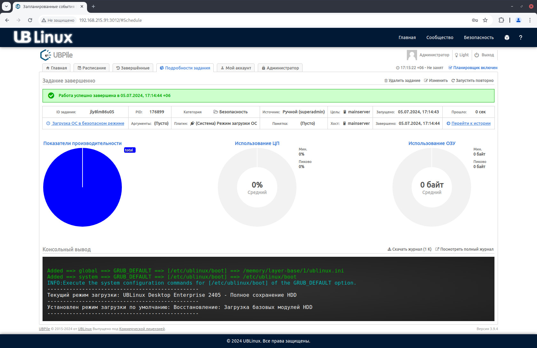537x348 pixels.
Task: Open Посмотреть полный журнал link
Action: pos(464,249)
